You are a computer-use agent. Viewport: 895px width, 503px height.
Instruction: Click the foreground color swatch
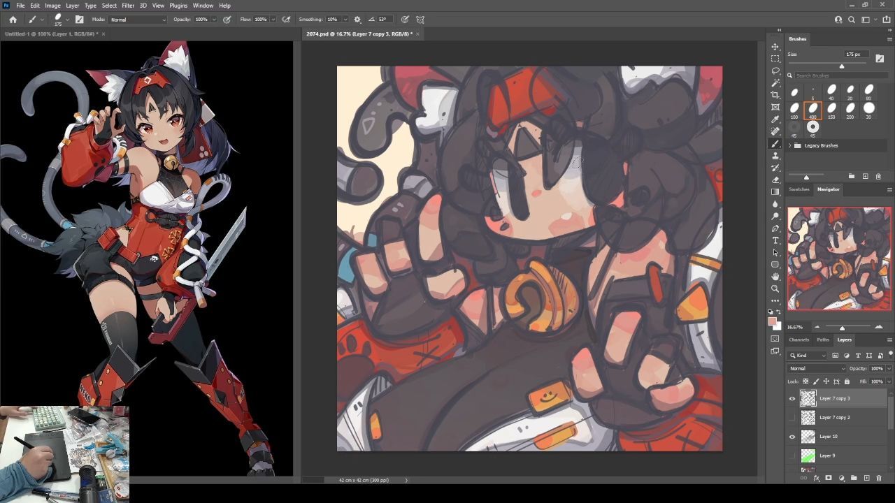pos(773,321)
